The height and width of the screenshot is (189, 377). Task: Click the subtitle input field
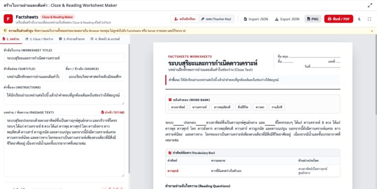33,77
